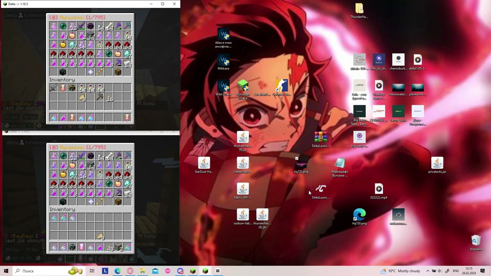Screen dimensions: 491x276
Task: Select the bone stack in upper auction window
Action: click(x=109, y=26)
